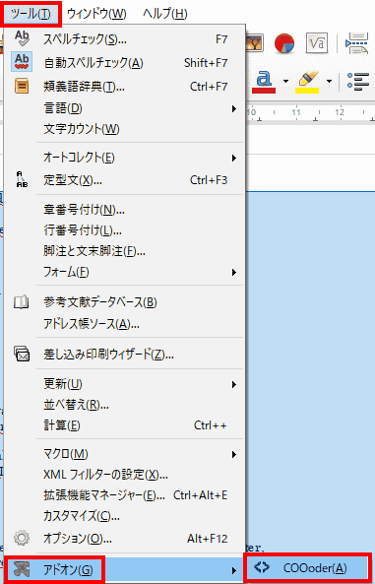Choose 定型文(X)... entry

(124, 180)
